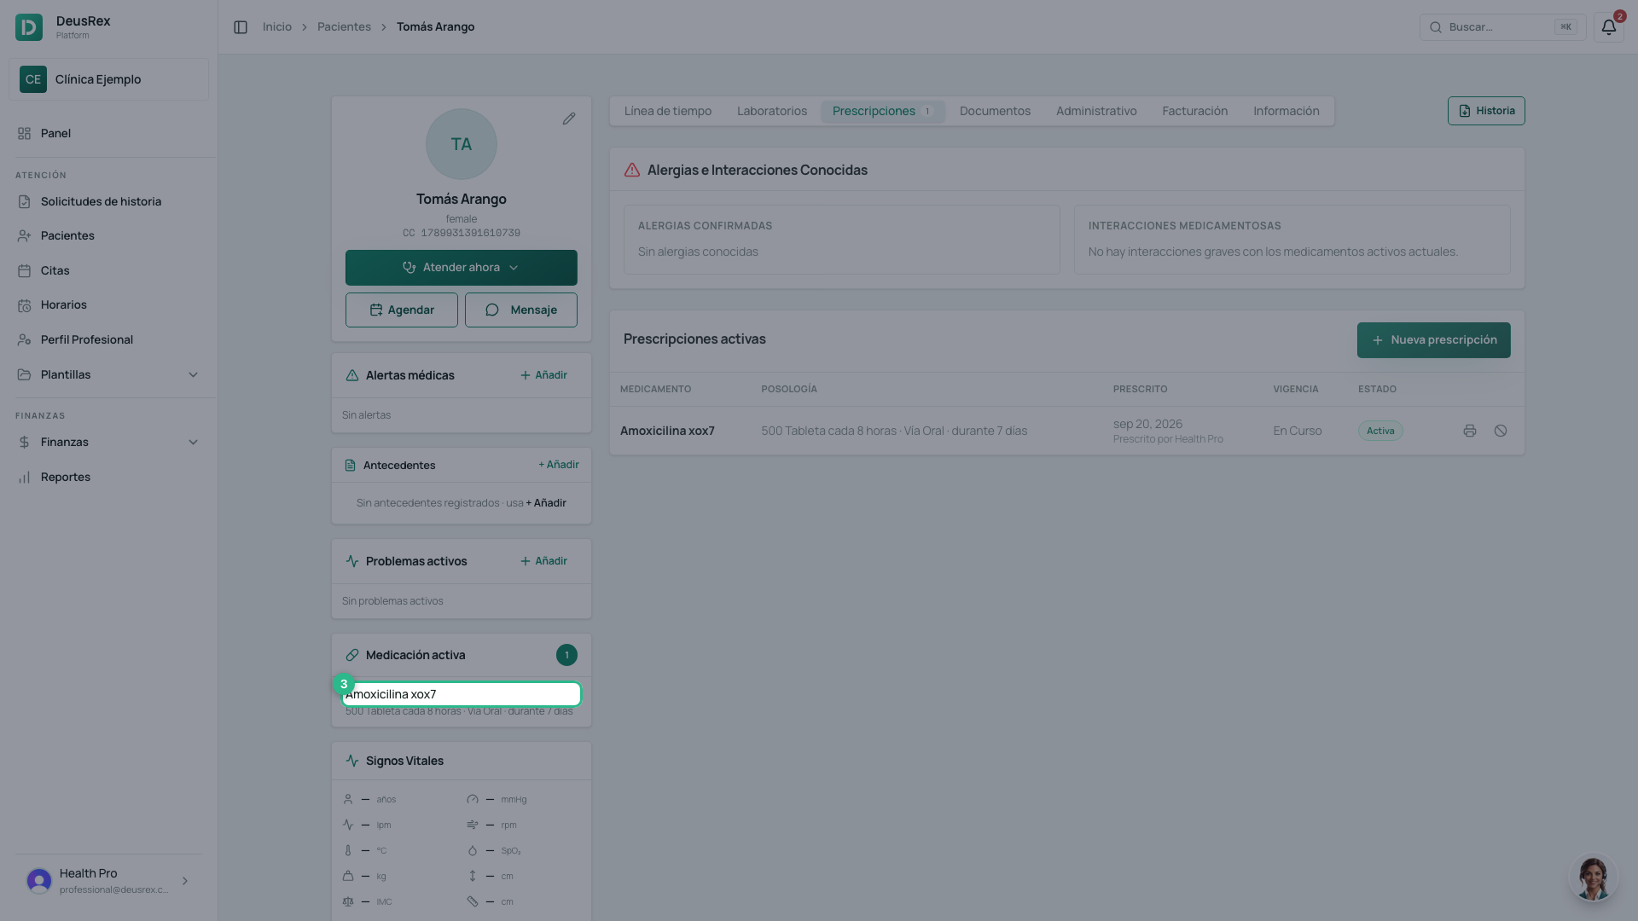Open the Información tab
Viewport: 1638px width, 921px height.
click(1286, 111)
